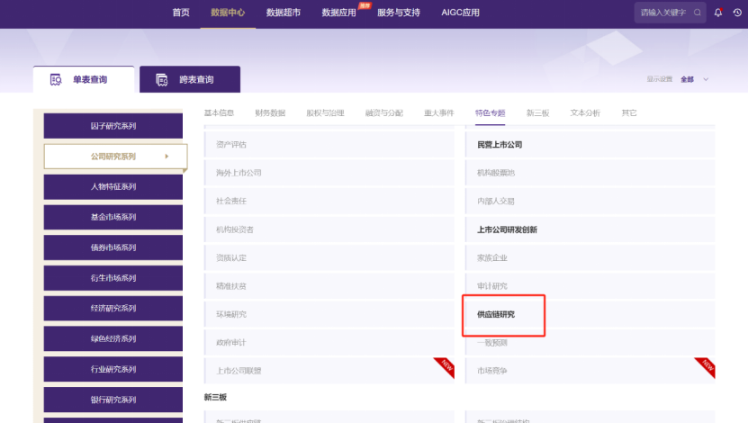This screenshot has width=748, height=423.
Task: Select 债券市场系列 in sidebar
Action: coord(113,247)
